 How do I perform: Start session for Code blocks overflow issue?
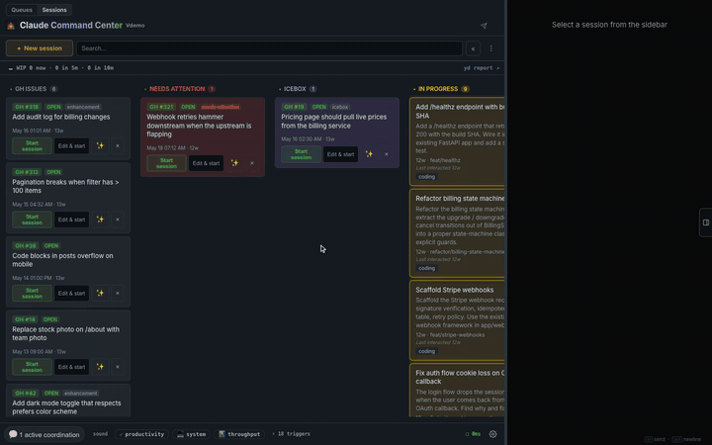coord(32,294)
